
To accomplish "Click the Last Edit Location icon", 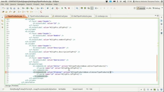I will tap(28, 12).
